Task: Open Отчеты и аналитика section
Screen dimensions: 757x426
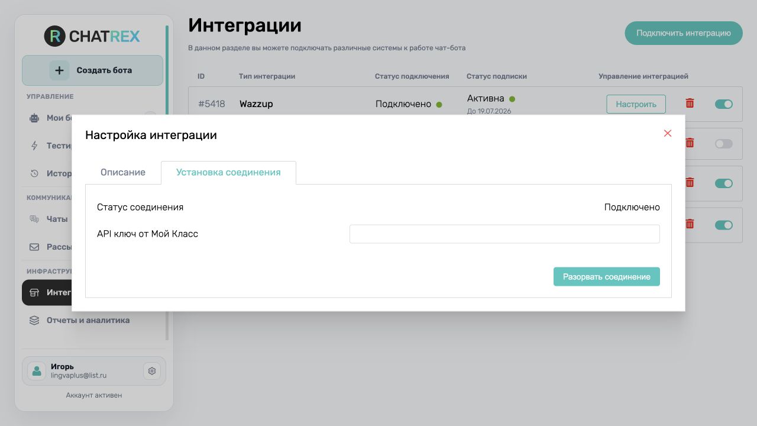Action: click(x=88, y=320)
